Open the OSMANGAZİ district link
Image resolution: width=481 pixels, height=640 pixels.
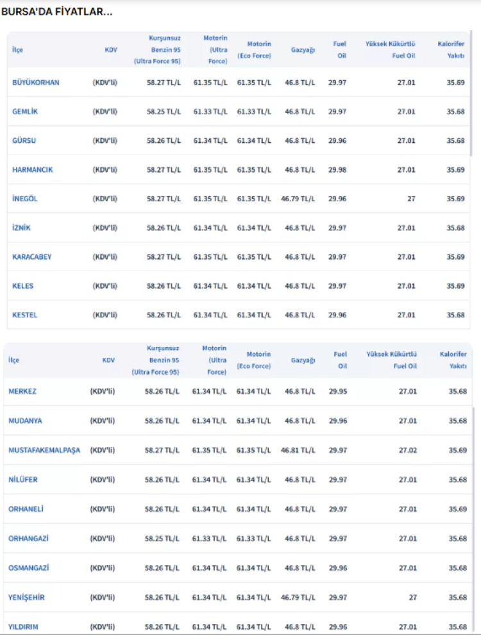click(x=29, y=568)
